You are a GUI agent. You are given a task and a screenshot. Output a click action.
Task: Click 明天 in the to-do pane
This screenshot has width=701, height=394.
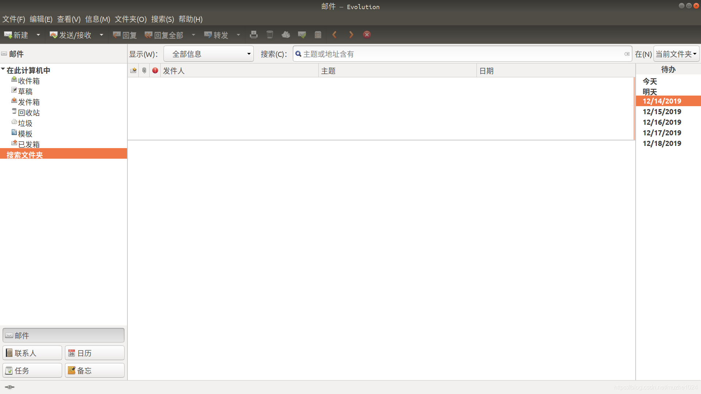(x=650, y=92)
